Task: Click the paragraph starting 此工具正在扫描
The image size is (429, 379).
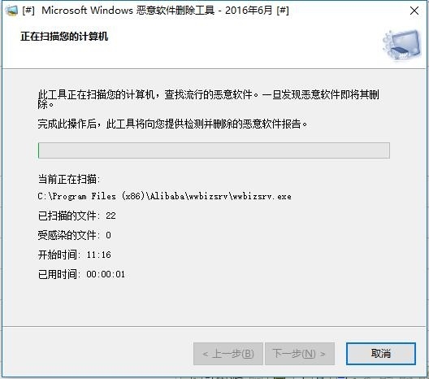Action: pyautogui.click(x=209, y=99)
